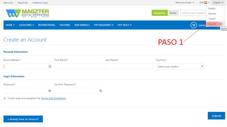227x127 pixels.
Task: Open the About Us link
Action: point(8,3)
